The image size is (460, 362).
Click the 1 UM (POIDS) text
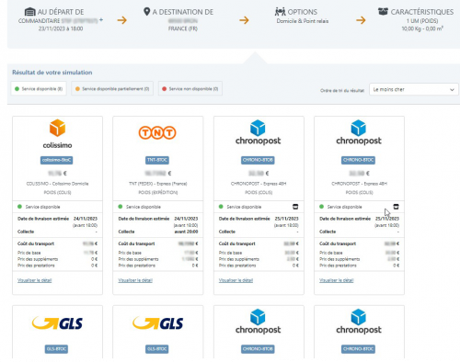pyautogui.click(x=422, y=21)
